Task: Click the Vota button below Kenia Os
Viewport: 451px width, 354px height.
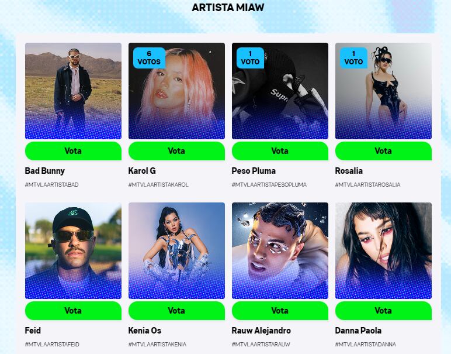Action: 176,311
